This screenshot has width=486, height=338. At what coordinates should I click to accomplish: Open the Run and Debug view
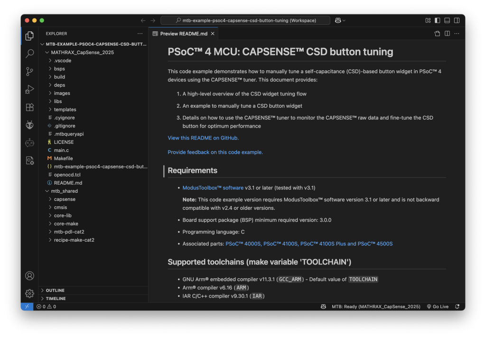click(x=29, y=89)
